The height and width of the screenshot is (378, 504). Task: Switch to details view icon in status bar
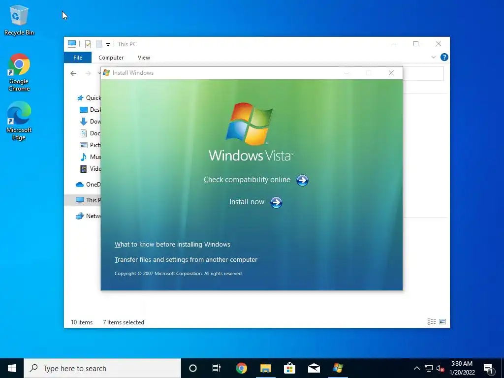click(x=431, y=322)
